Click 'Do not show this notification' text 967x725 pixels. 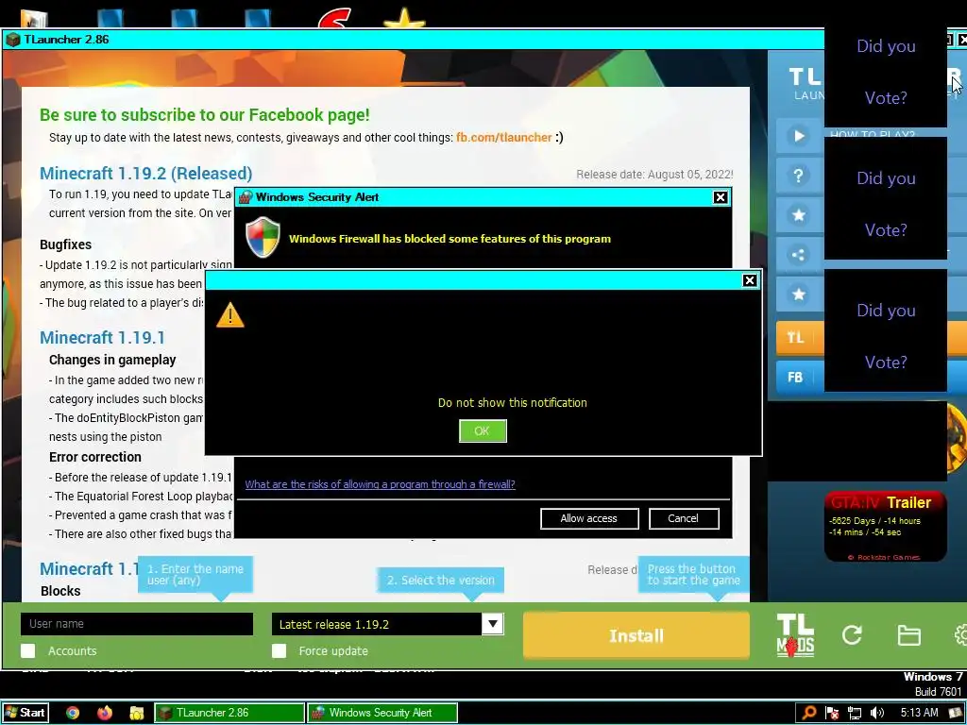pos(513,402)
